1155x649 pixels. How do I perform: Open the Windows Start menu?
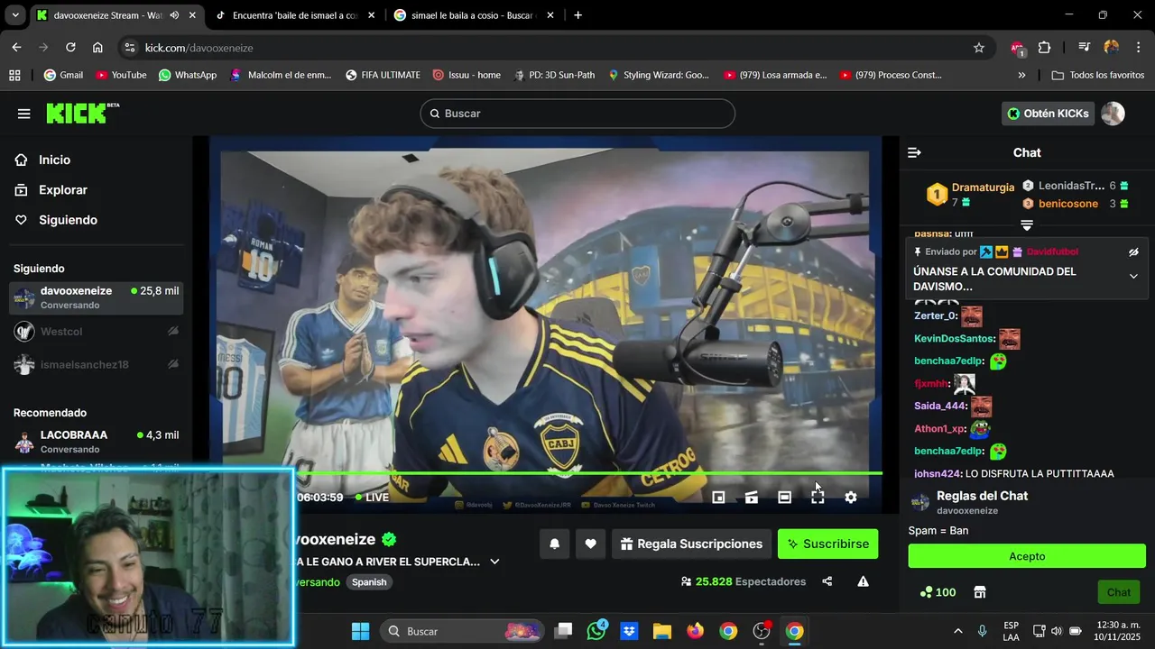point(360,631)
